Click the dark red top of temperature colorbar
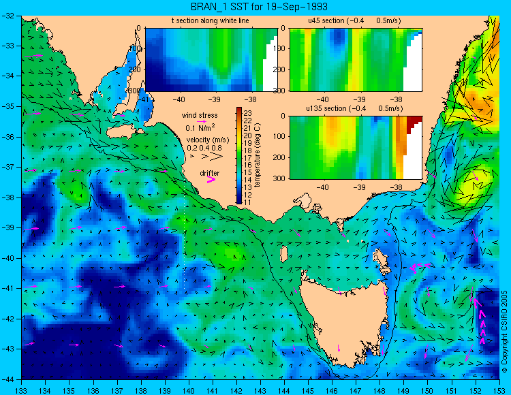 pos(239,110)
